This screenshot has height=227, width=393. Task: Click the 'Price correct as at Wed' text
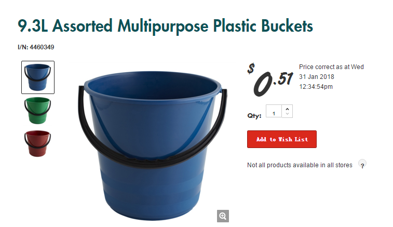[x=331, y=67]
